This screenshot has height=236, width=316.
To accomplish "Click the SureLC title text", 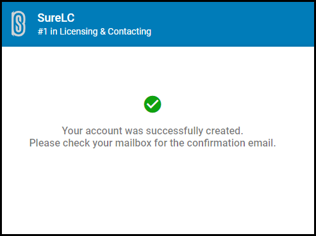I will 56,18.
